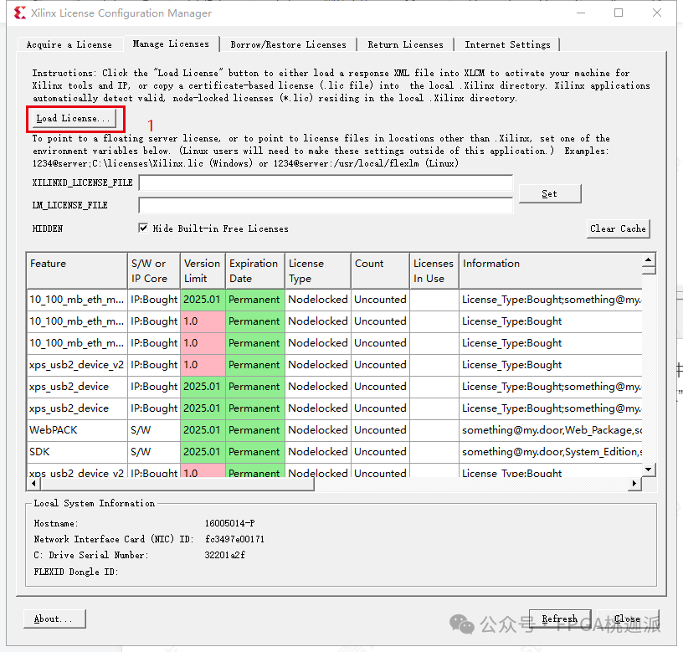Switch to the Return Licenses tab

tap(405, 44)
